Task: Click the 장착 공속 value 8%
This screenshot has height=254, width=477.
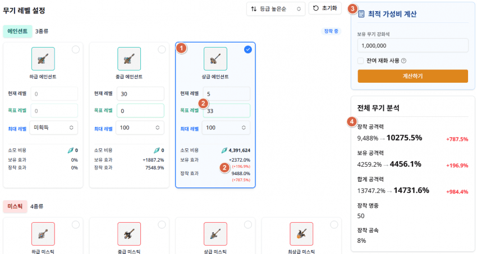Action: point(362,241)
